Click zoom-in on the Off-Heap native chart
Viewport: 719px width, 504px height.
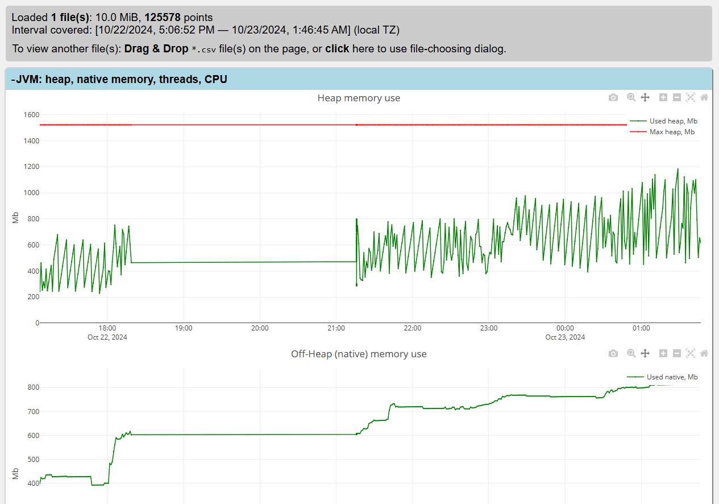coord(663,353)
